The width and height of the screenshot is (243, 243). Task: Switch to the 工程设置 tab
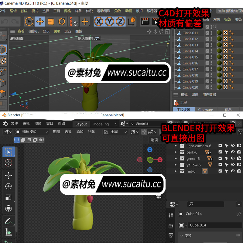(x=184, y=110)
